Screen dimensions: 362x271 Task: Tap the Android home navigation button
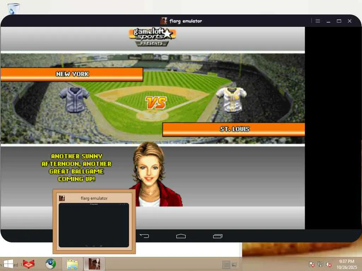pyautogui.click(x=181, y=236)
